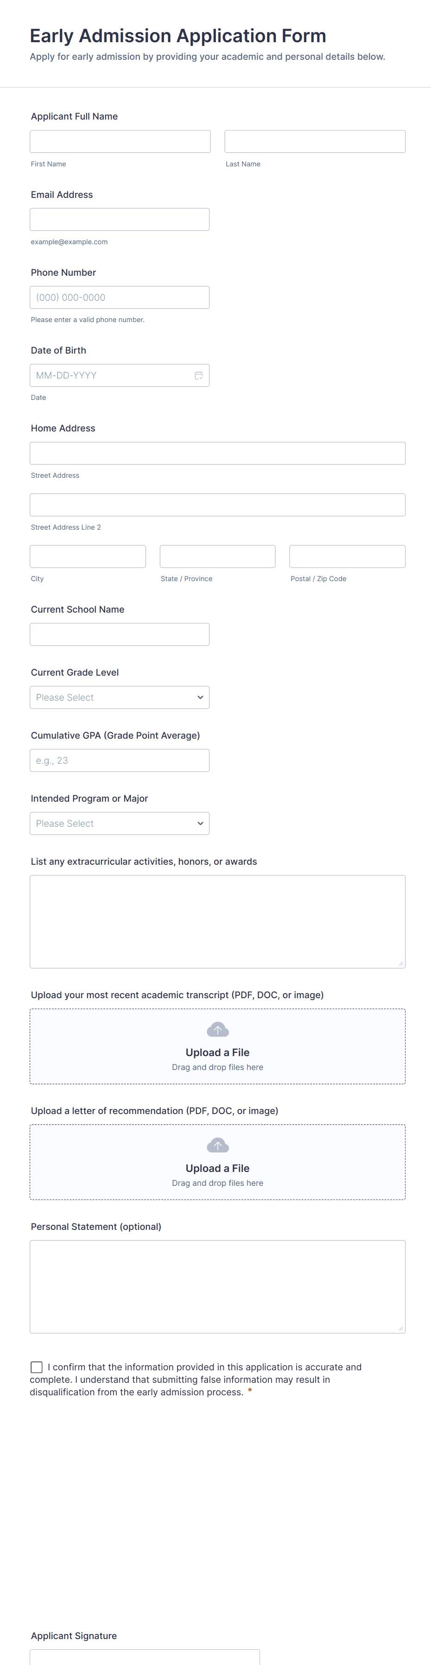Click the Email Address input field
Screen dimensions: 431x1665
pyautogui.click(x=120, y=219)
